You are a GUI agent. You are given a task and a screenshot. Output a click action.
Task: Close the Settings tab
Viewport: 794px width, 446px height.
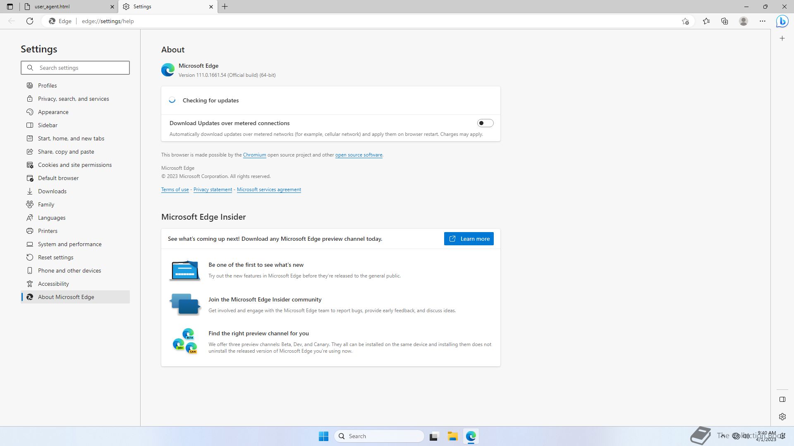211,7
